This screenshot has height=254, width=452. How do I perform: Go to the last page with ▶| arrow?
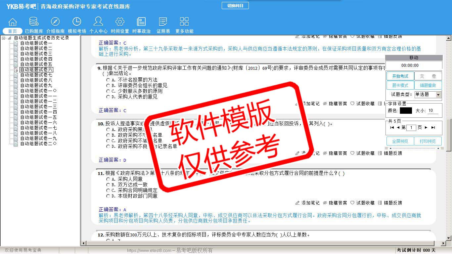pos(433,128)
